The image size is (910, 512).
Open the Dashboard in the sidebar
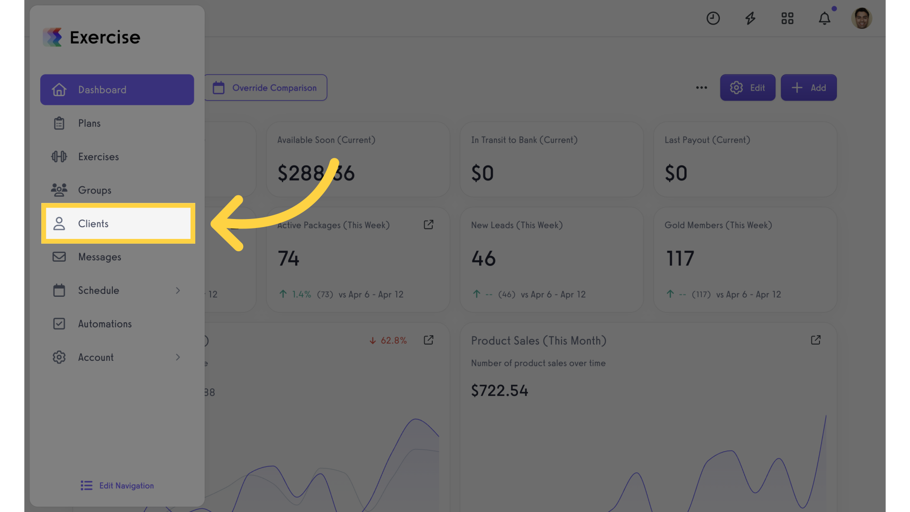coord(117,90)
